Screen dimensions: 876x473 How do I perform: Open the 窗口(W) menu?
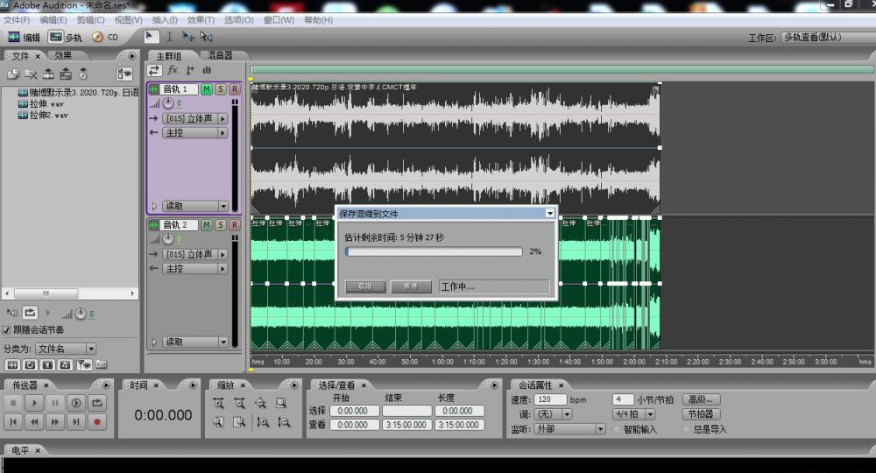point(279,20)
